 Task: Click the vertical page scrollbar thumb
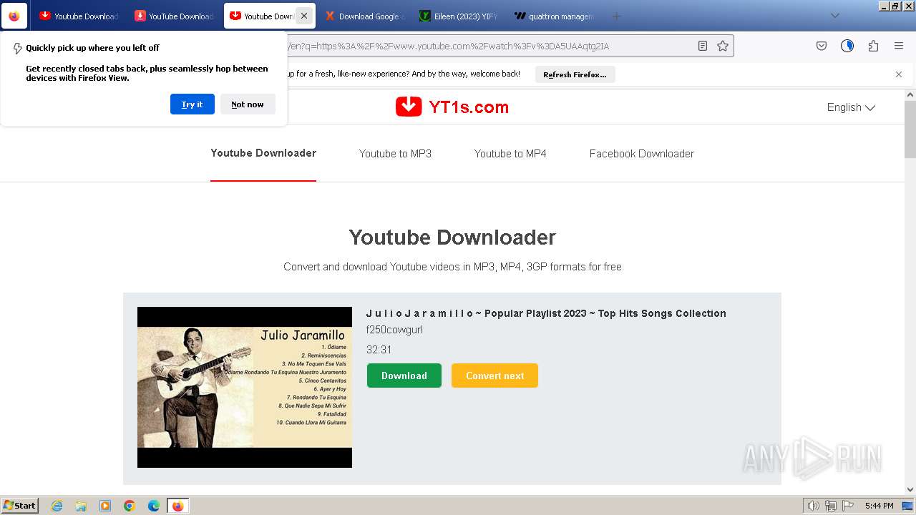click(x=910, y=129)
